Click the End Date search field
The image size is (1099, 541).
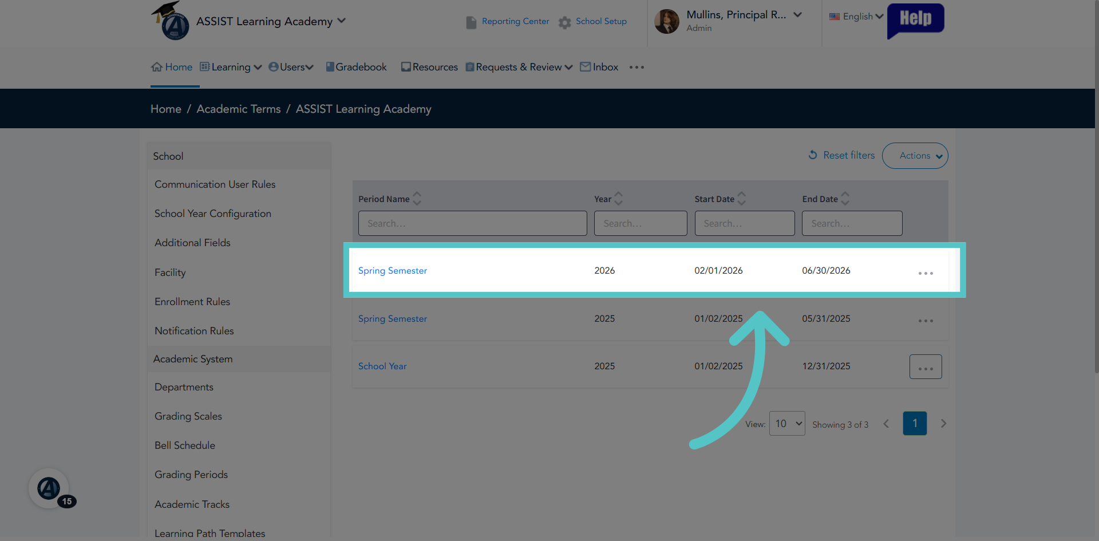pyautogui.click(x=852, y=223)
